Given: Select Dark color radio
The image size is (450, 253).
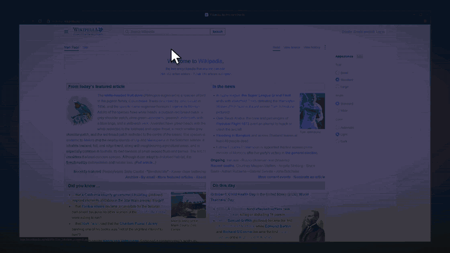Looking at the screenshot, I should click(x=337, y=141).
